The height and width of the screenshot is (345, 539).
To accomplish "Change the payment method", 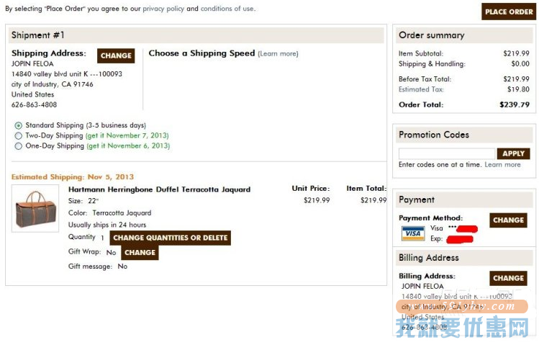I will 508,220.
